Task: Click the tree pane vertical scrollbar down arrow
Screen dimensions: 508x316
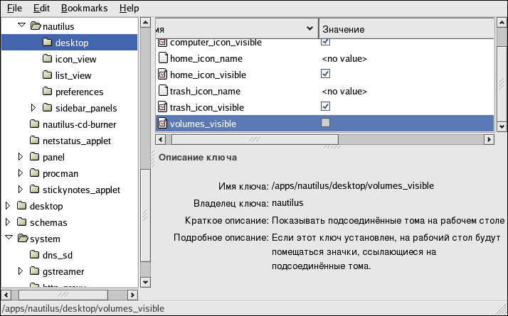Action: 145,282
